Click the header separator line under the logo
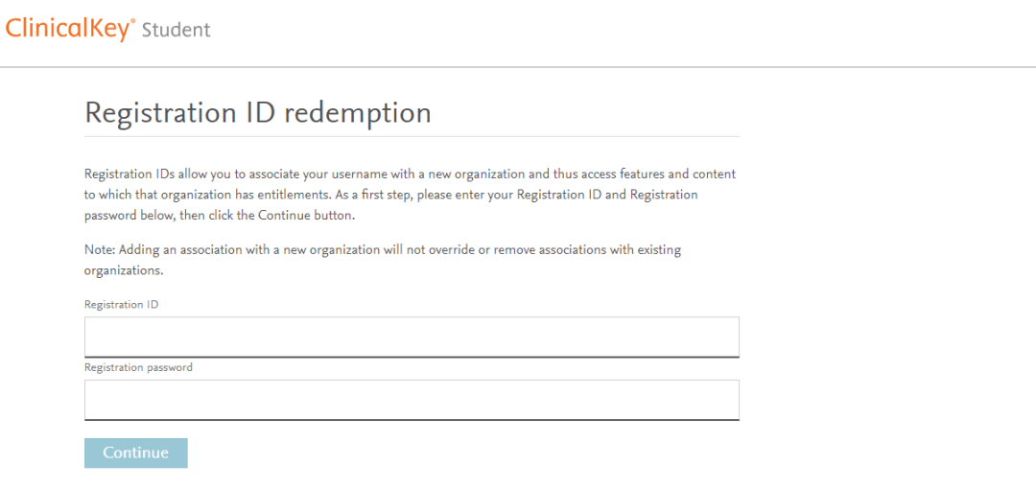This screenshot has width=1036, height=488. (x=518, y=67)
